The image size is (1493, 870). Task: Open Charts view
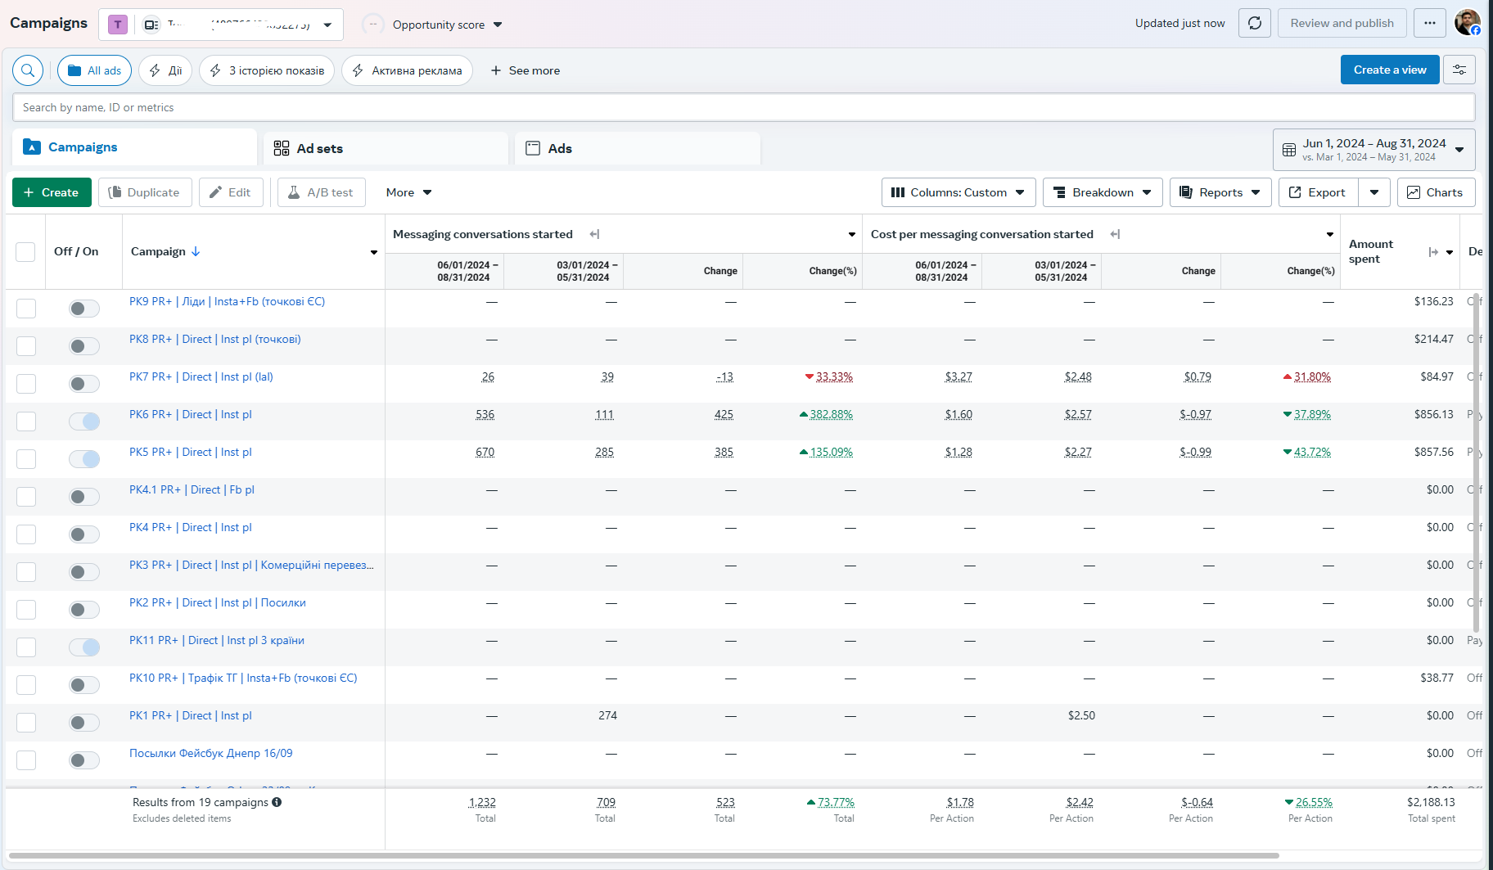pyautogui.click(x=1436, y=192)
